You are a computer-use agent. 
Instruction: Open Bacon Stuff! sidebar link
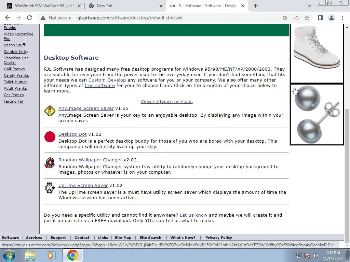click(15, 45)
